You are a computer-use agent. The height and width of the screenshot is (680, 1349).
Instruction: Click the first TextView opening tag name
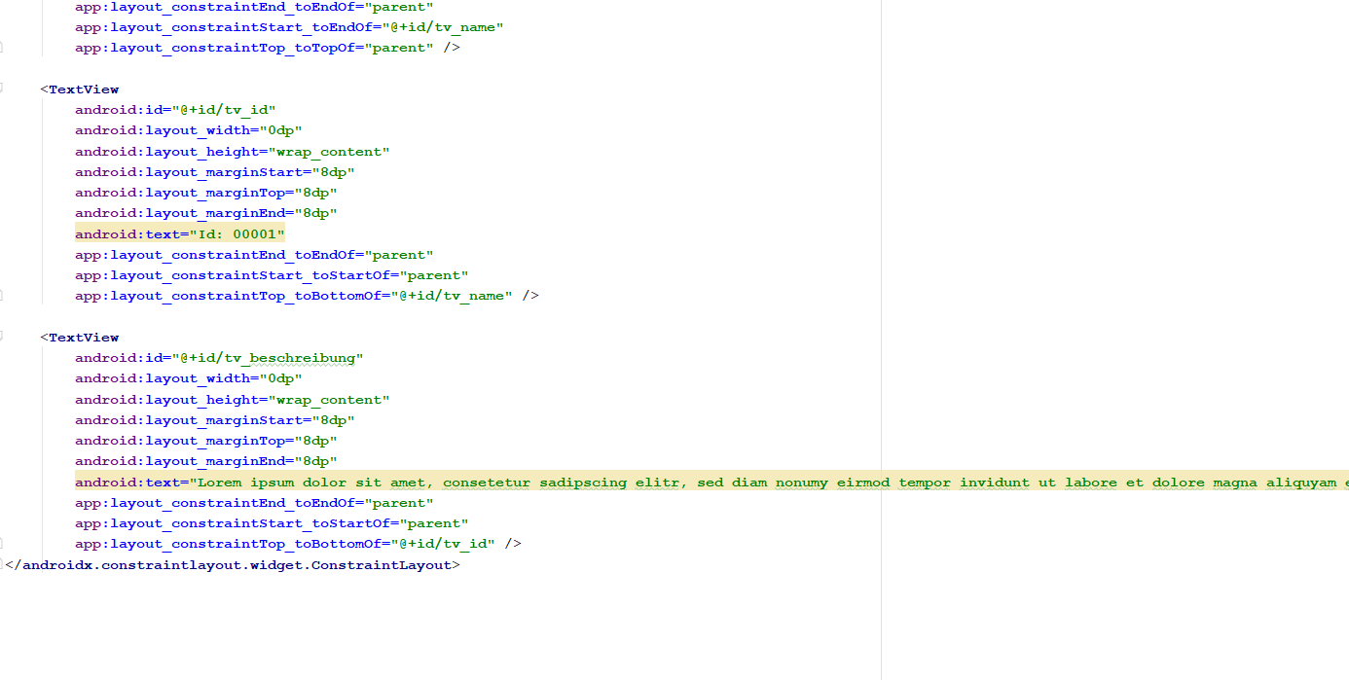(x=84, y=89)
